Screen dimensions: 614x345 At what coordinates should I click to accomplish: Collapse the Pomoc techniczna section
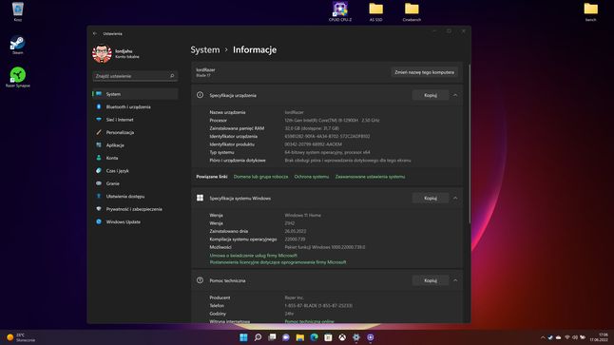[455, 280]
